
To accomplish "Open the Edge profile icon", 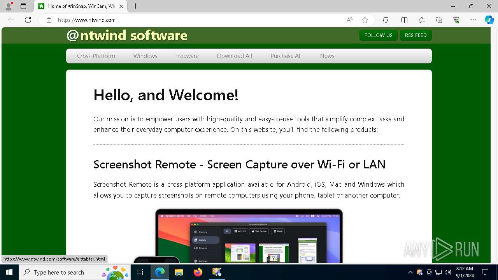I will pos(9,6).
